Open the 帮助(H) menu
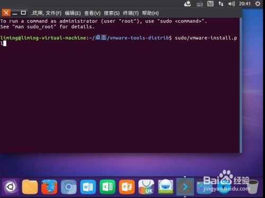265x198 pixels. 151,13
